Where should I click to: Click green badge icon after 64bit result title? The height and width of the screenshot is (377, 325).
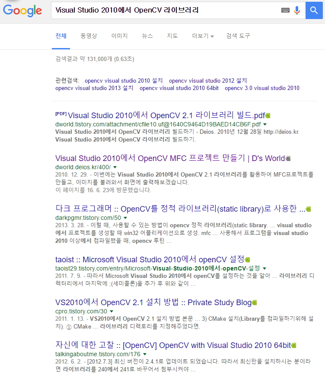[x=294, y=345]
